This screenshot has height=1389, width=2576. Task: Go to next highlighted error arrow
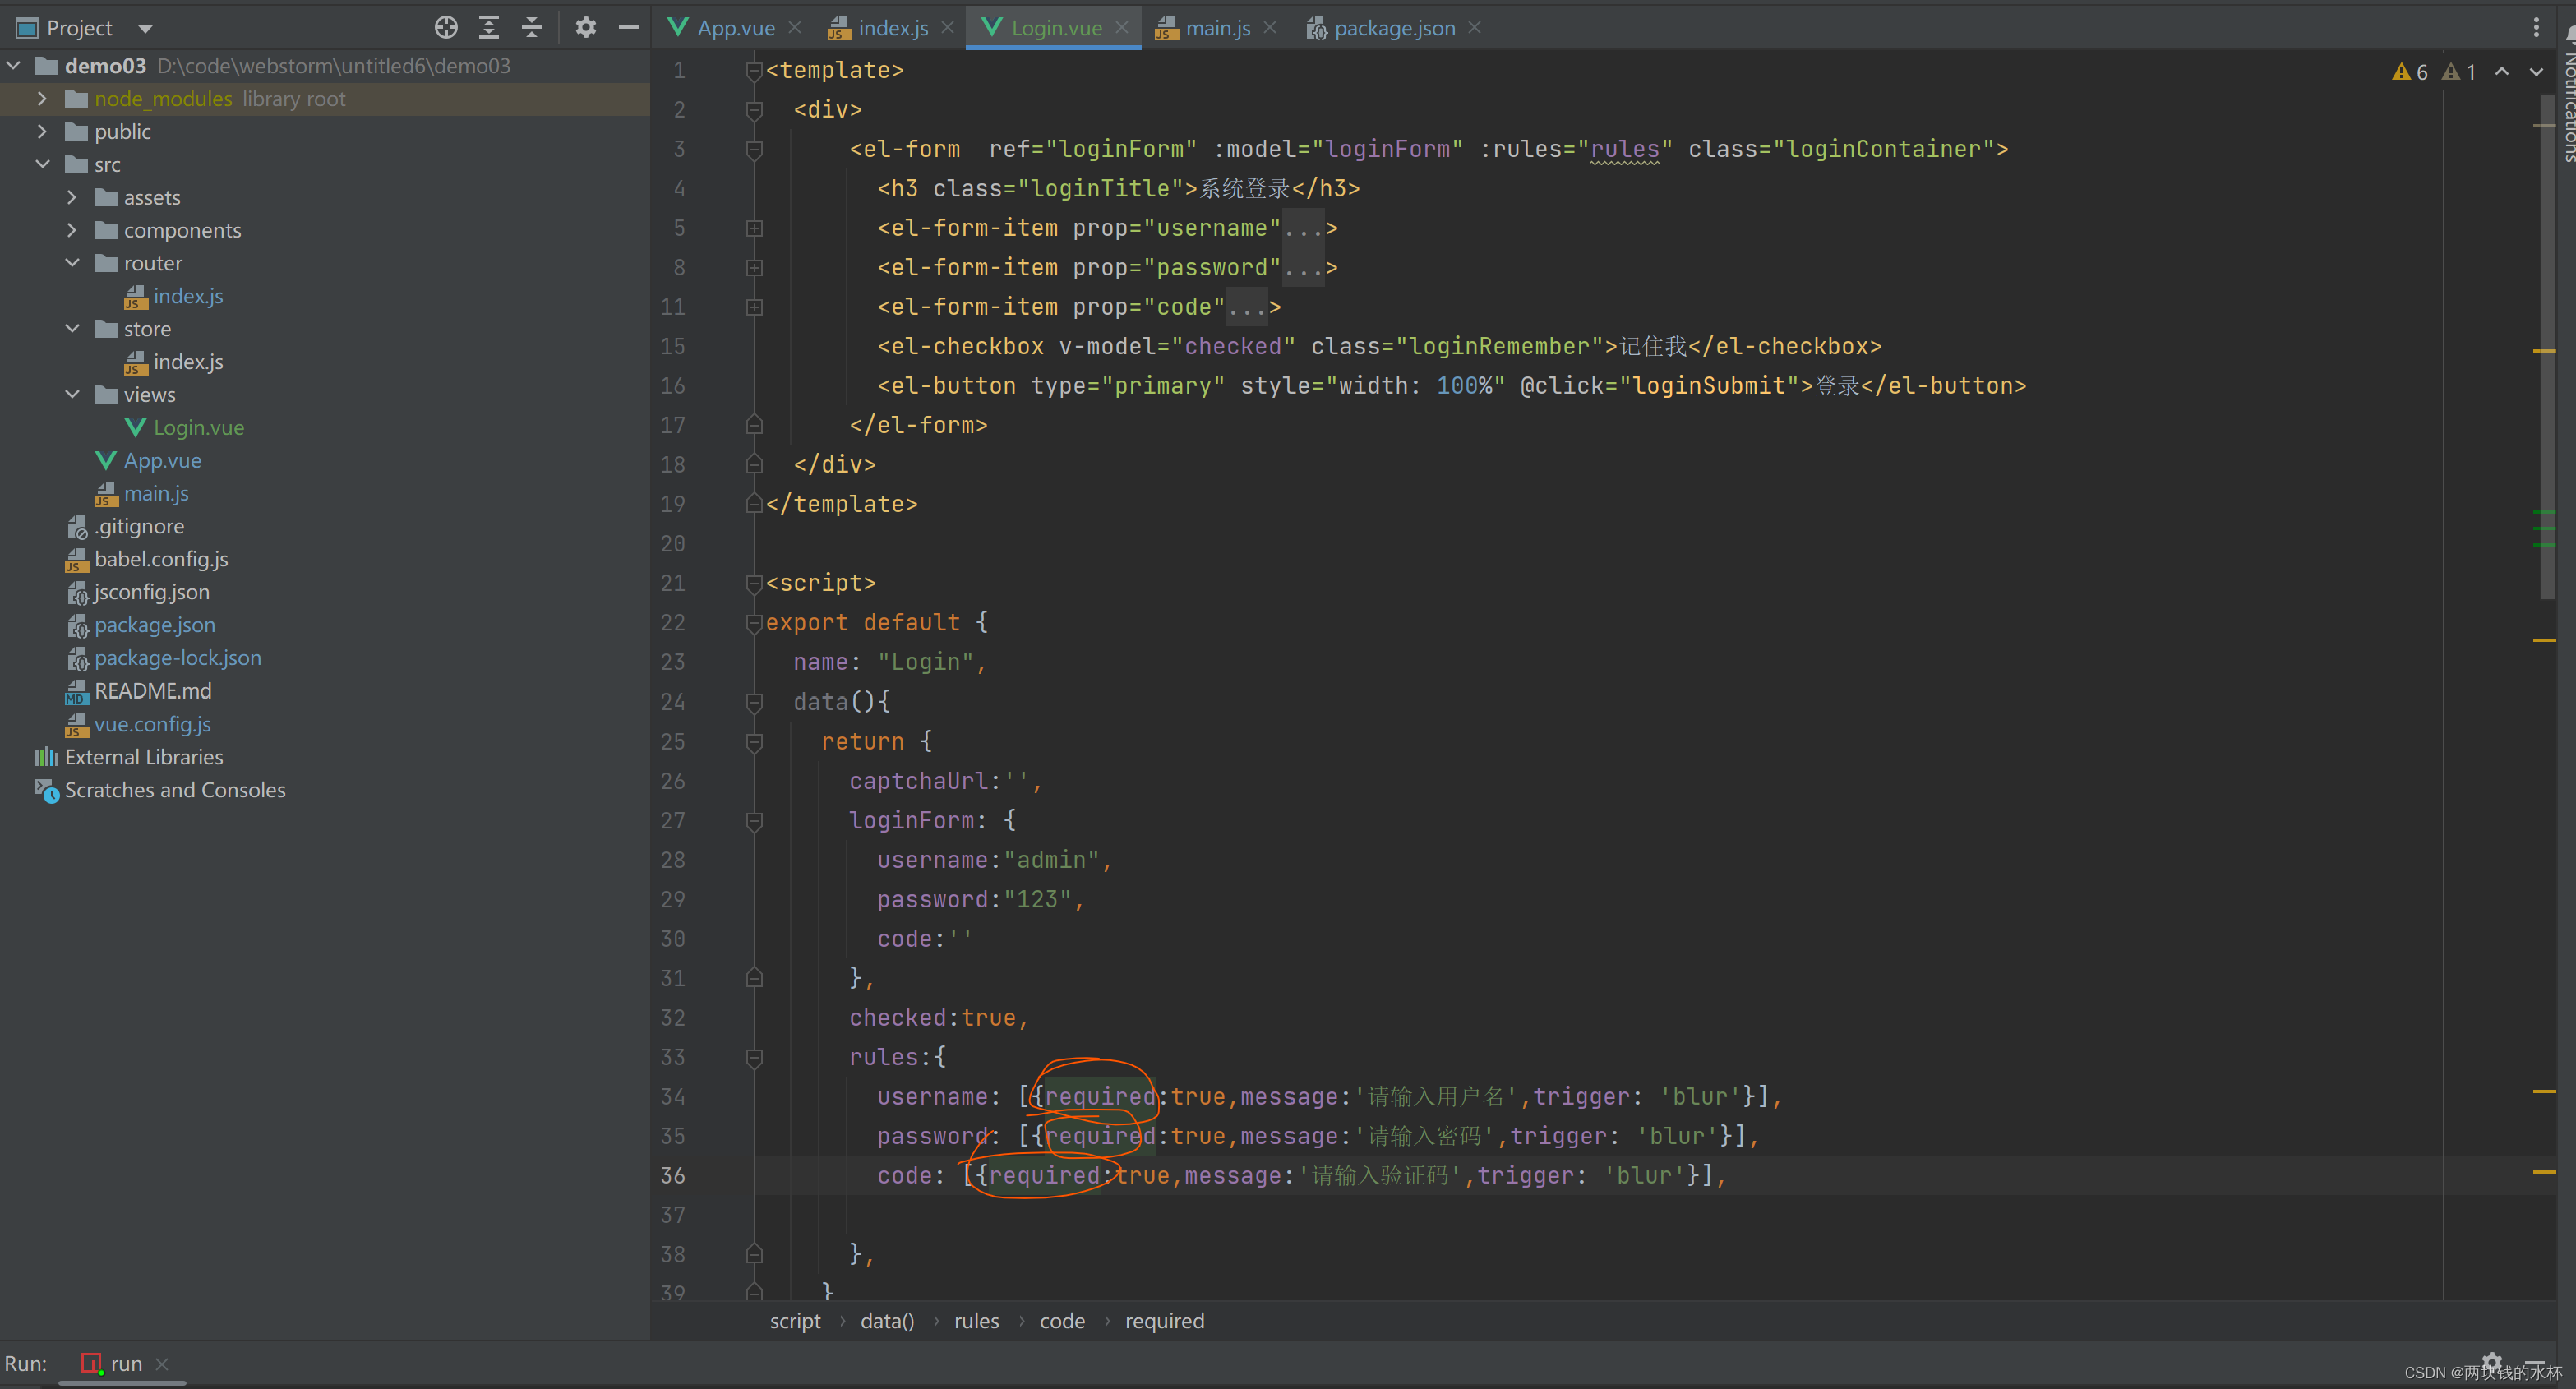tap(2536, 72)
